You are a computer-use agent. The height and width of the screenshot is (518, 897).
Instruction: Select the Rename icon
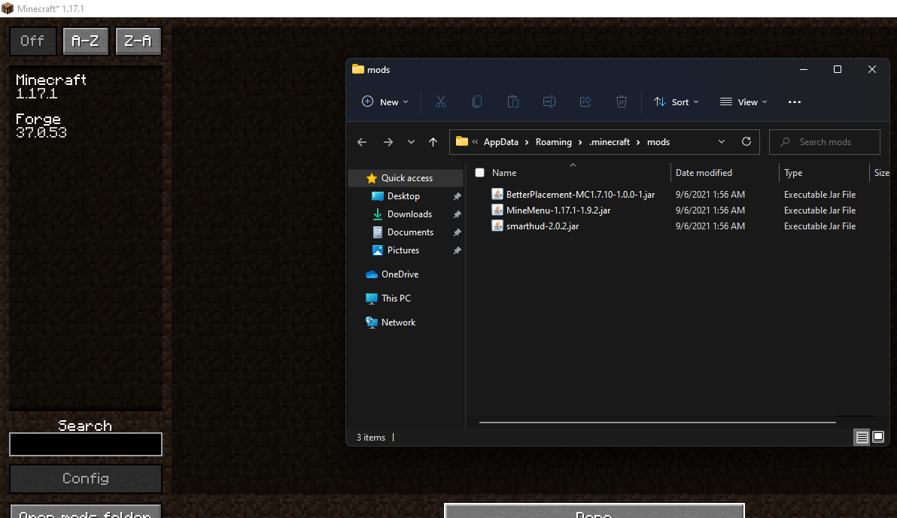549,101
